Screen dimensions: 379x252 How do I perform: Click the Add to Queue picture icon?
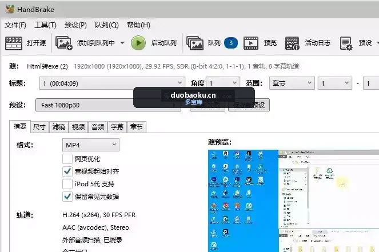64,43
